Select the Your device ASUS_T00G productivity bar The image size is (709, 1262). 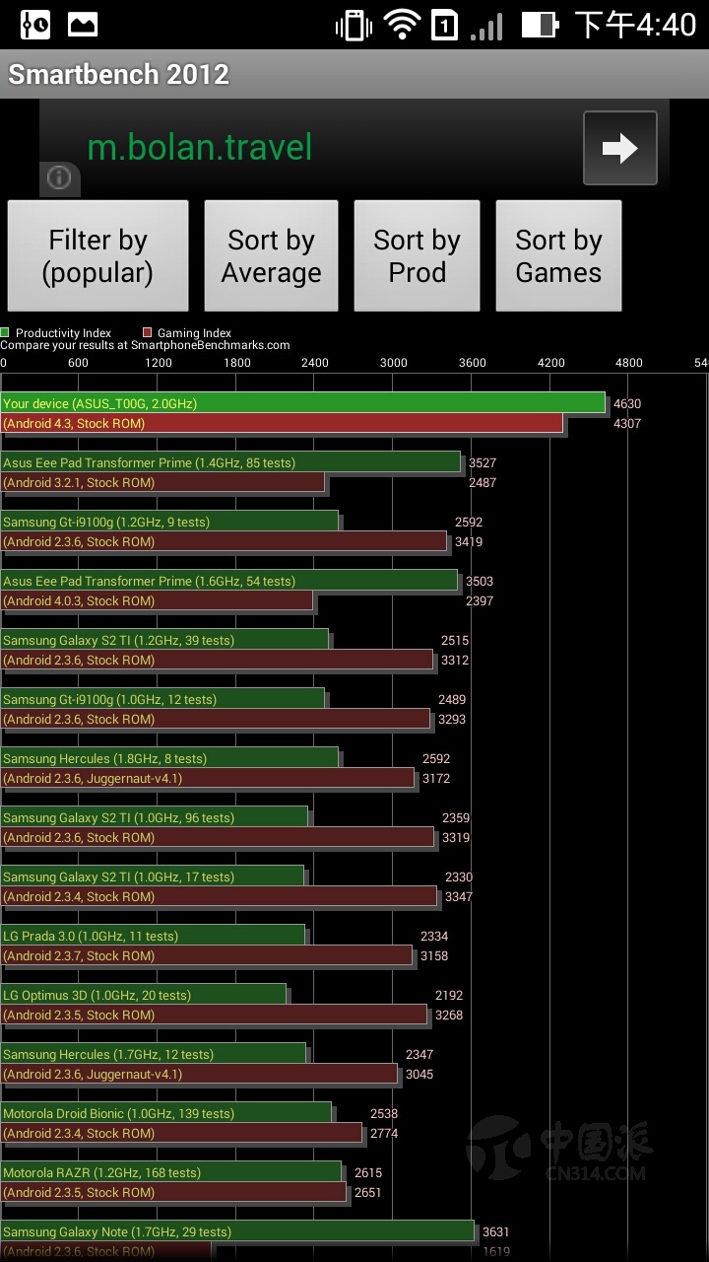tap(303, 403)
